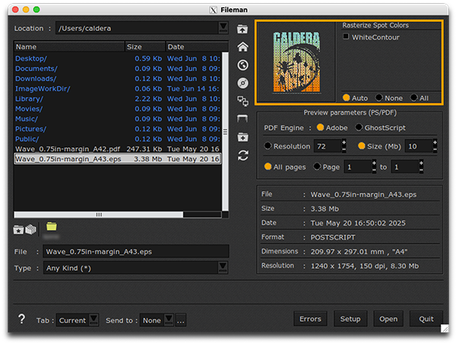This screenshot has width=456, height=343.
Task: Select Wave_0.75in-margin_A42.pdf in file list
Action: point(68,149)
